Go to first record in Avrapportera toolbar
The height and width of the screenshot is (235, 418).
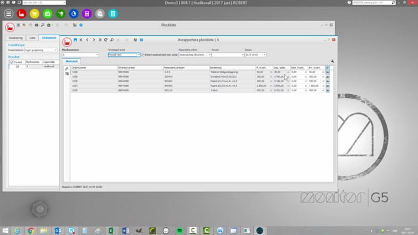81,40
